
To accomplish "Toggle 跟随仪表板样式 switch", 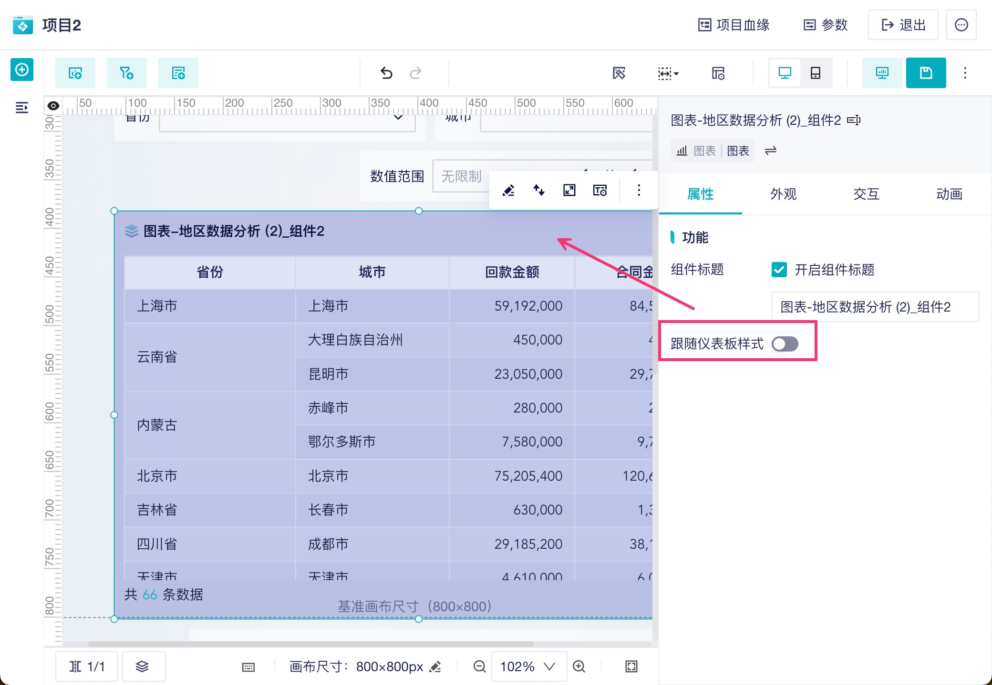I will [x=785, y=344].
